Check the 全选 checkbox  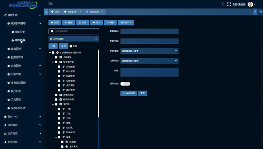(71, 46)
